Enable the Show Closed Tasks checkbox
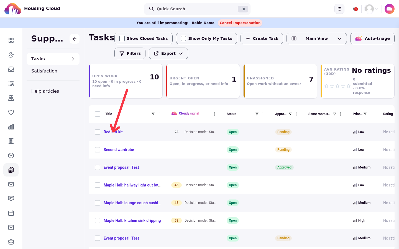The height and width of the screenshot is (249, 399). point(122,38)
